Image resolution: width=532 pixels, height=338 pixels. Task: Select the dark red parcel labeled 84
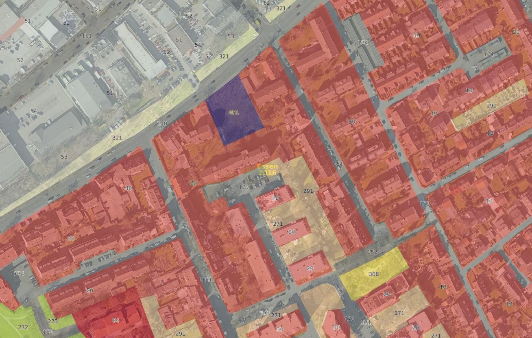point(116,321)
